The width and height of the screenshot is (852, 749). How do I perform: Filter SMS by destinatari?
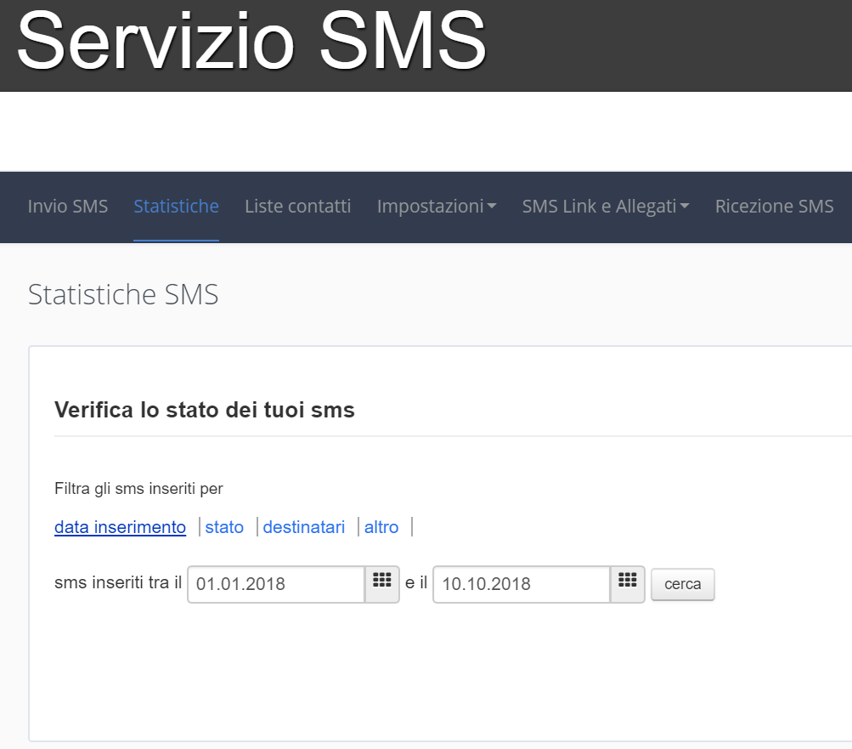click(304, 527)
